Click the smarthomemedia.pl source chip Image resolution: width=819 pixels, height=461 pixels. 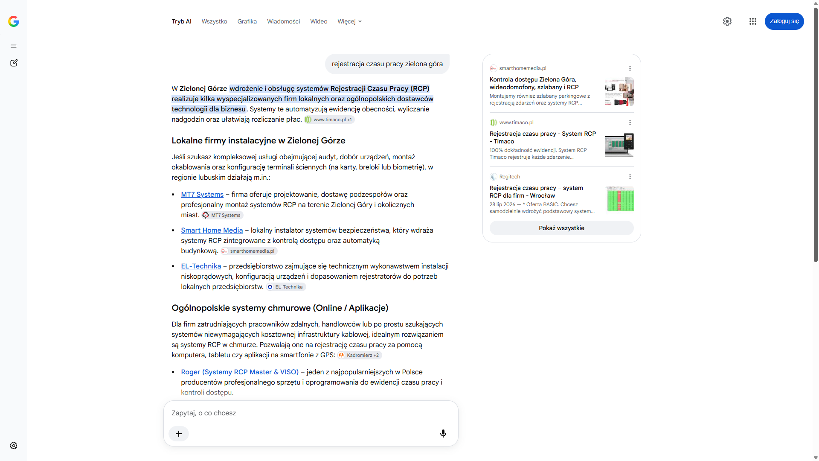point(249,251)
